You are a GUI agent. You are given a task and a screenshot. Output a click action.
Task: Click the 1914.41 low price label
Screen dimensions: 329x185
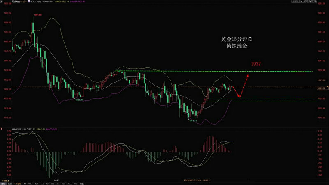coord(193,120)
